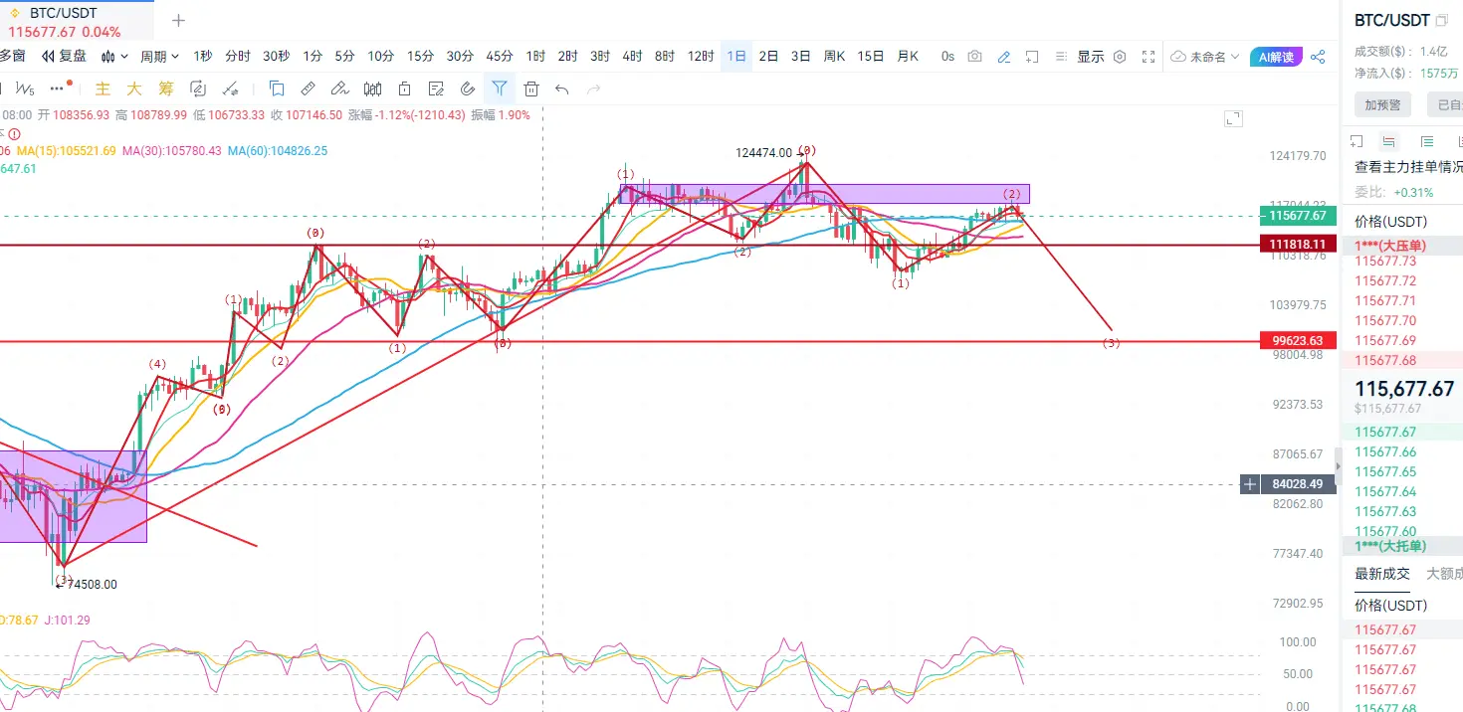Viewport: 1463px width, 712px height.
Task: Switch to the 最新成交 tab
Action: pyautogui.click(x=1382, y=574)
